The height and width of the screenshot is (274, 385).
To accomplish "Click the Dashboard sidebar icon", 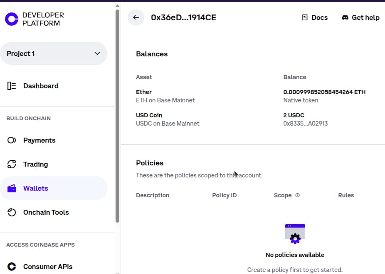I will pyautogui.click(x=12, y=86).
